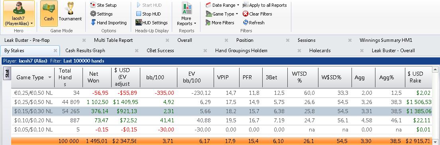This screenshot has height=145, width=440.
Task: Close the Cash Results Graph tab
Action: tap(137, 51)
